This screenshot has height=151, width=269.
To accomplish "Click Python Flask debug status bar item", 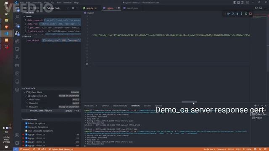I will 61,149.
